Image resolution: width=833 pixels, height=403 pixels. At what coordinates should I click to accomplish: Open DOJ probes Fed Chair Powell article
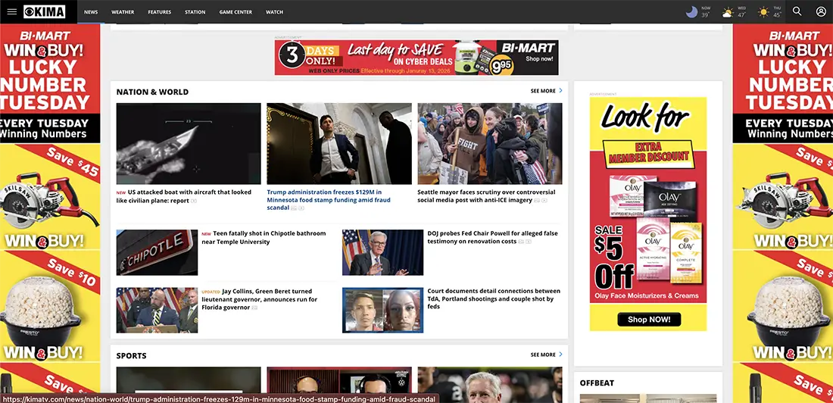click(x=492, y=237)
